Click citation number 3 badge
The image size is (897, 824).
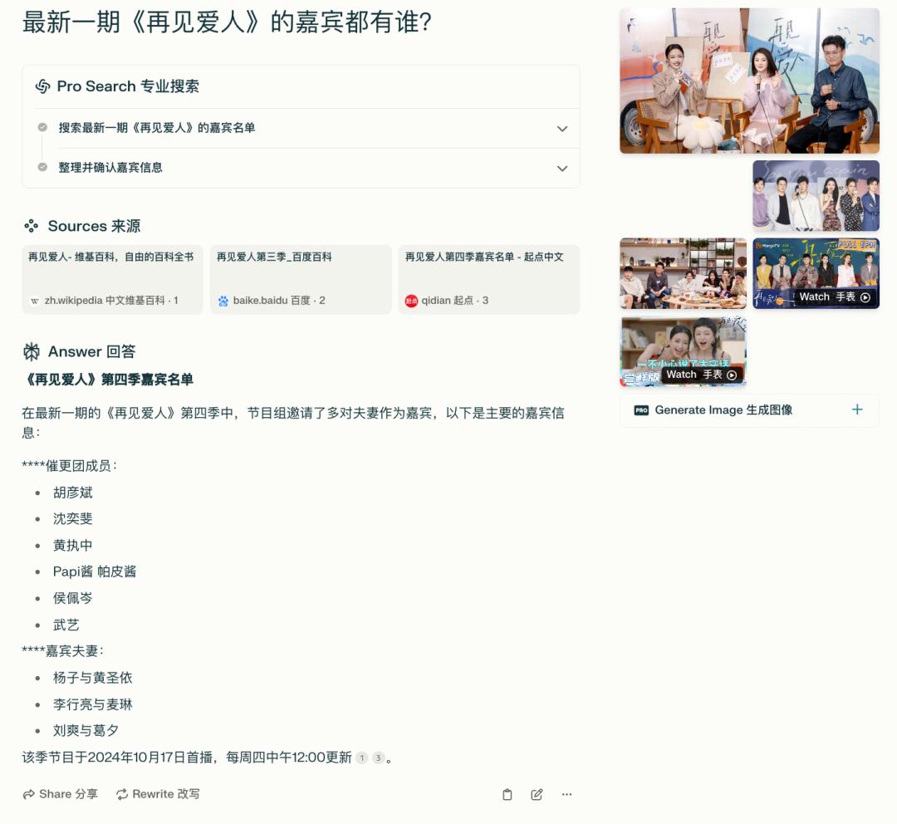point(378,758)
